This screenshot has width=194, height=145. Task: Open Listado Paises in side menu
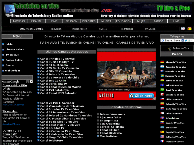[x=15, y=49]
